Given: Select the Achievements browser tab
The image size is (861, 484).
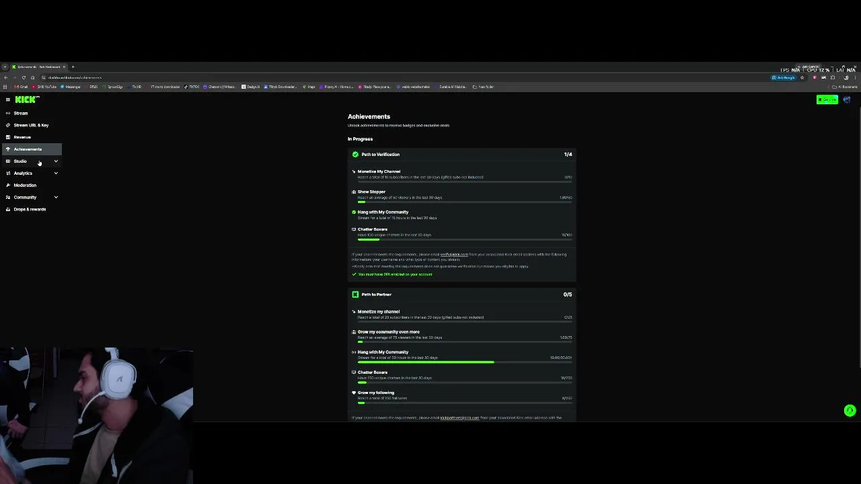Looking at the screenshot, I should 38,67.
